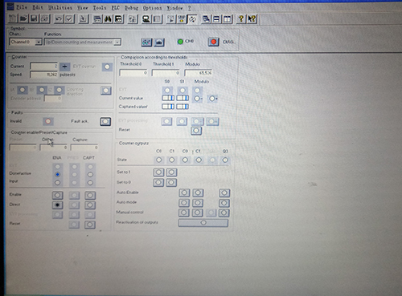This screenshot has width=402, height=296.
Task: Select the Input radio button under CAPT
Action: click(x=90, y=183)
